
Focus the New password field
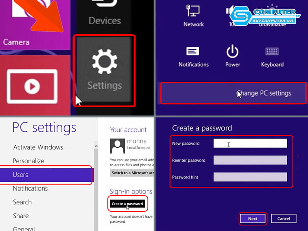coord(250,144)
